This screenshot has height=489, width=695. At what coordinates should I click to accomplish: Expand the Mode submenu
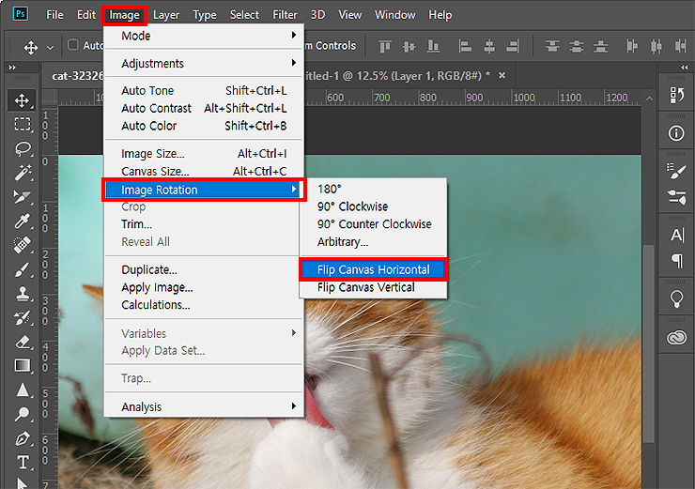click(204, 36)
